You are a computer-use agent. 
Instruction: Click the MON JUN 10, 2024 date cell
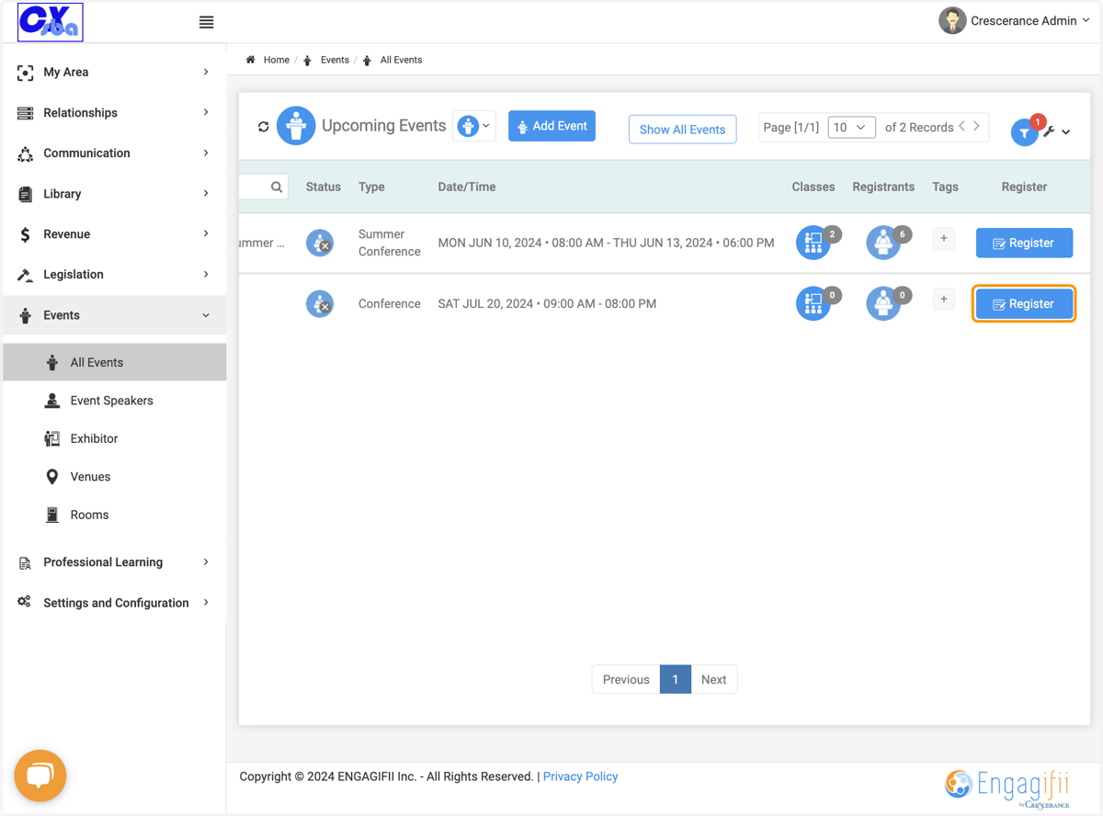(606, 244)
